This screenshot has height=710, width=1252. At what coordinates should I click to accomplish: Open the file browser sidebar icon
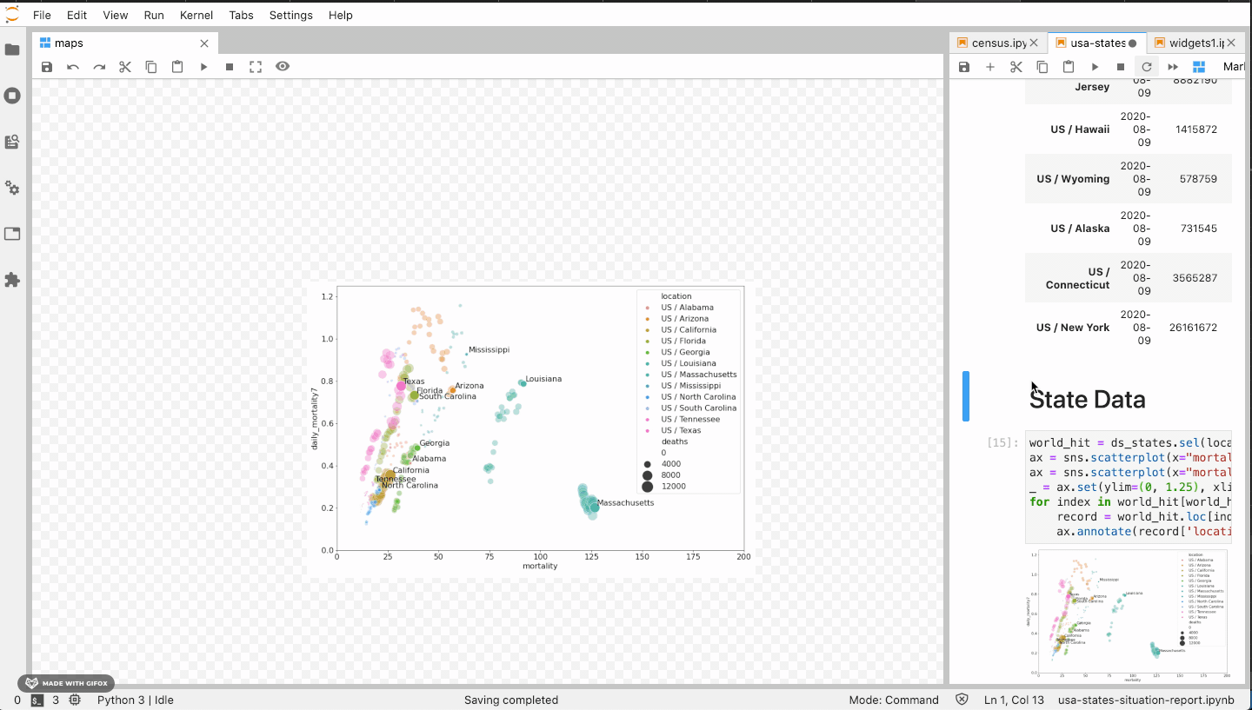tap(12, 50)
